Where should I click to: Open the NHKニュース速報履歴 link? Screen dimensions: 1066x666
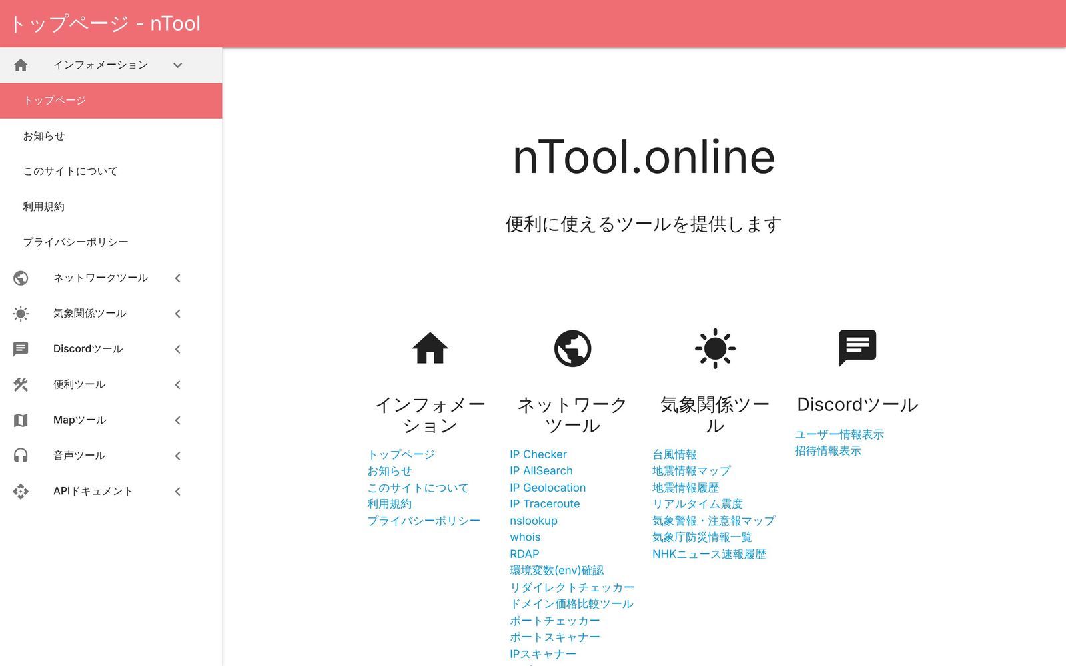[x=709, y=554]
